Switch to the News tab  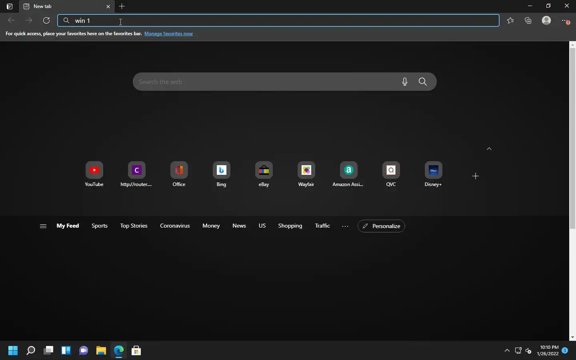(x=239, y=226)
